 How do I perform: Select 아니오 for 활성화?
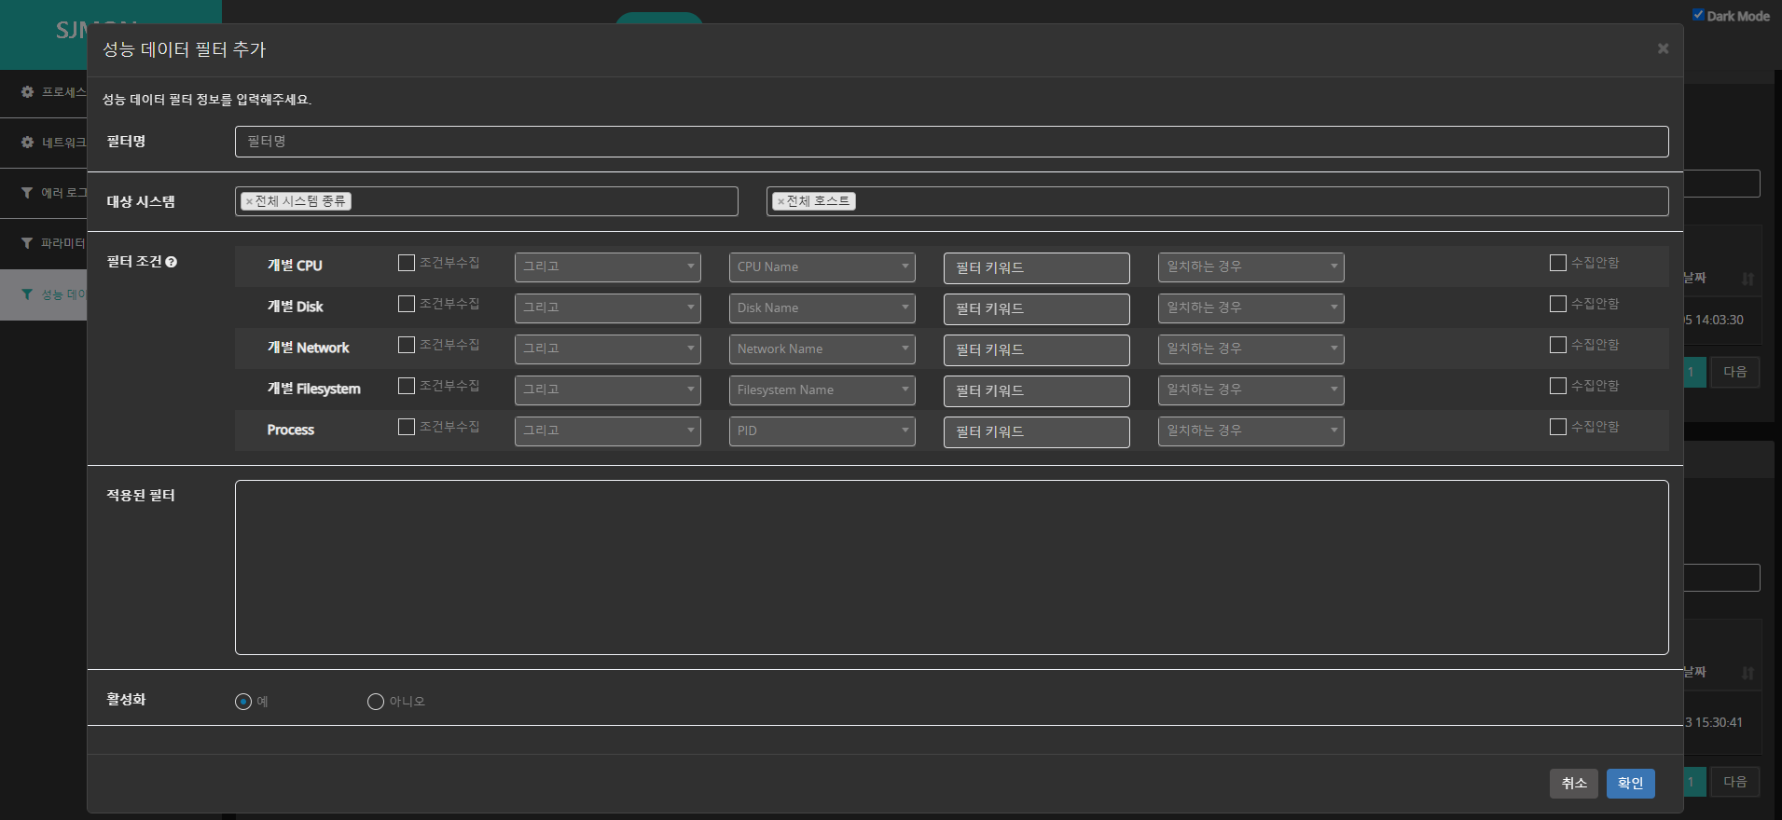376,702
